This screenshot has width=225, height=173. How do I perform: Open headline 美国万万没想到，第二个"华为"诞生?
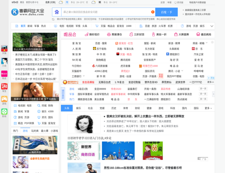34,60
